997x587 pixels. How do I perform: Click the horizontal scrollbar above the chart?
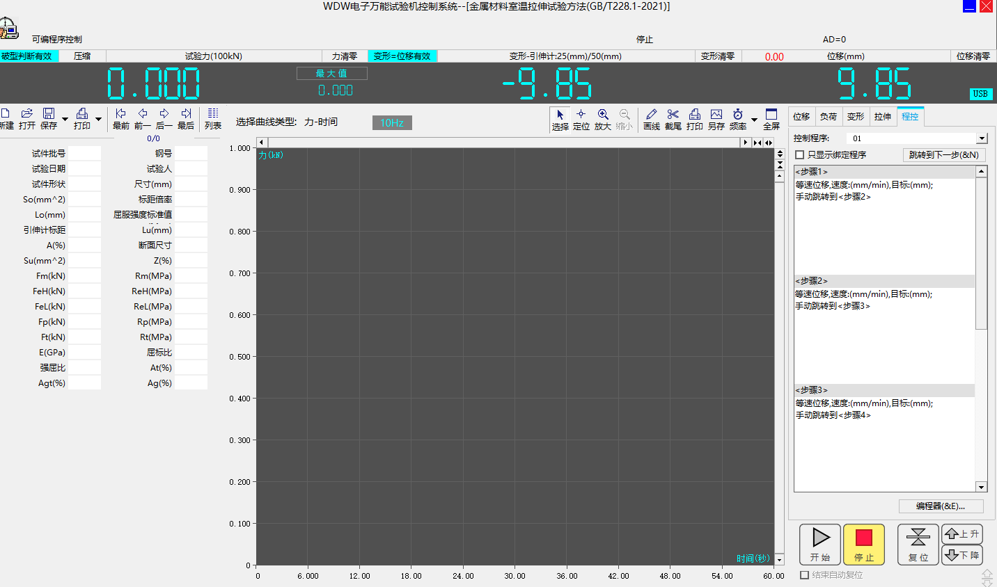coord(501,143)
